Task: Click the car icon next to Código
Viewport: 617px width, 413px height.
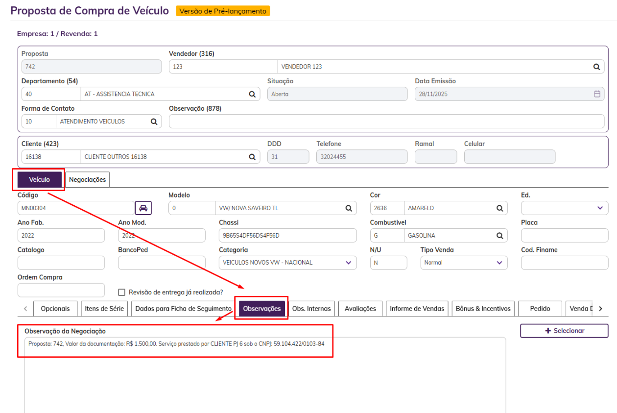Action: click(143, 208)
